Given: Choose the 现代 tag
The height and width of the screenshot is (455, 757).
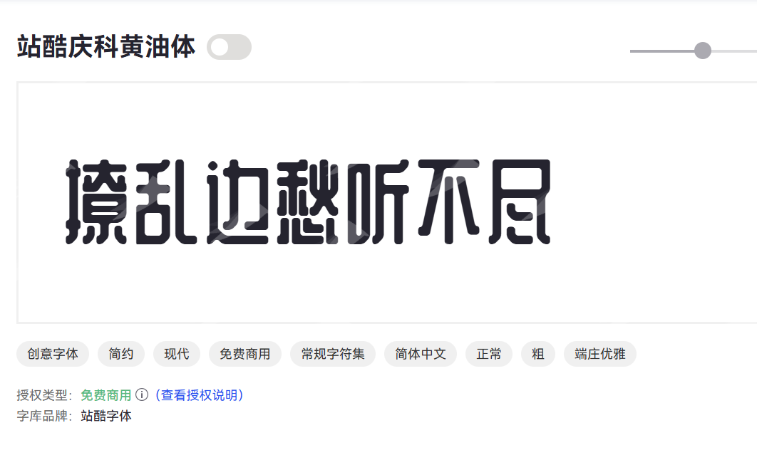Looking at the screenshot, I should pos(177,354).
